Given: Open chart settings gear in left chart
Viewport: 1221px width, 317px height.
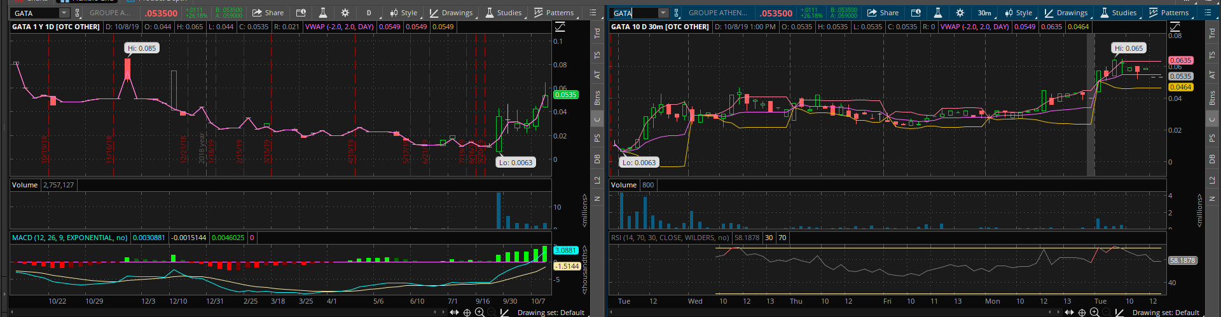Looking at the screenshot, I should tap(345, 13).
